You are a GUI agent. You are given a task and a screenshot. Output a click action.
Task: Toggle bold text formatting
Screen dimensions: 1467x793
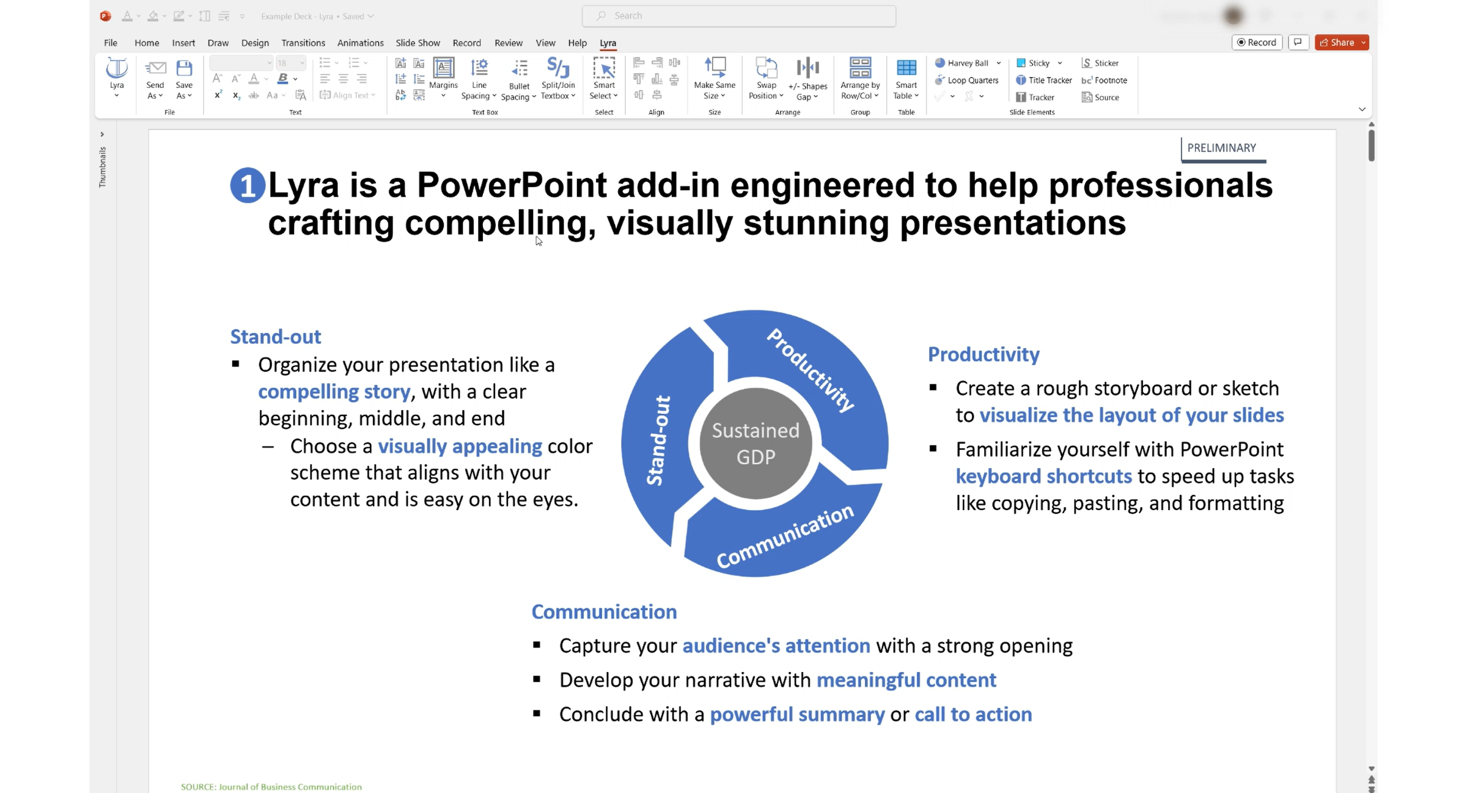click(282, 79)
